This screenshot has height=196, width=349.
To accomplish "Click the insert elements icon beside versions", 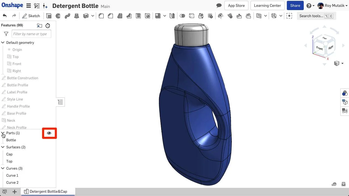I will [45, 6].
